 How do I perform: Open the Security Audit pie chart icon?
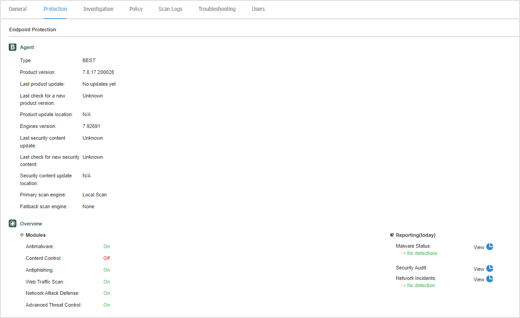[489, 268]
